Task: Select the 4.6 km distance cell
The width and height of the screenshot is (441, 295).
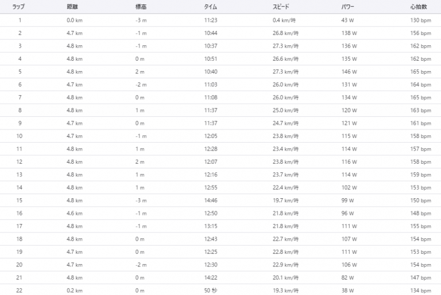Action: [x=75, y=213]
